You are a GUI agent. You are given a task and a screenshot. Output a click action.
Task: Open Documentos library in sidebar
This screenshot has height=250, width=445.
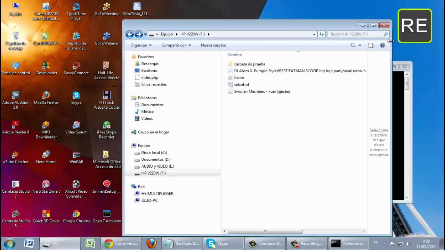[x=152, y=105]
